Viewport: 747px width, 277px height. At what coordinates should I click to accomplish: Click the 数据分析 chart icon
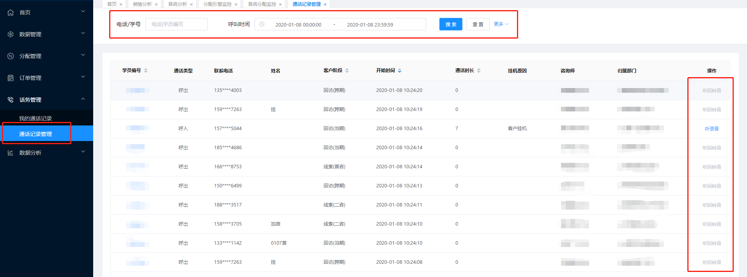[x=11, y=153]
